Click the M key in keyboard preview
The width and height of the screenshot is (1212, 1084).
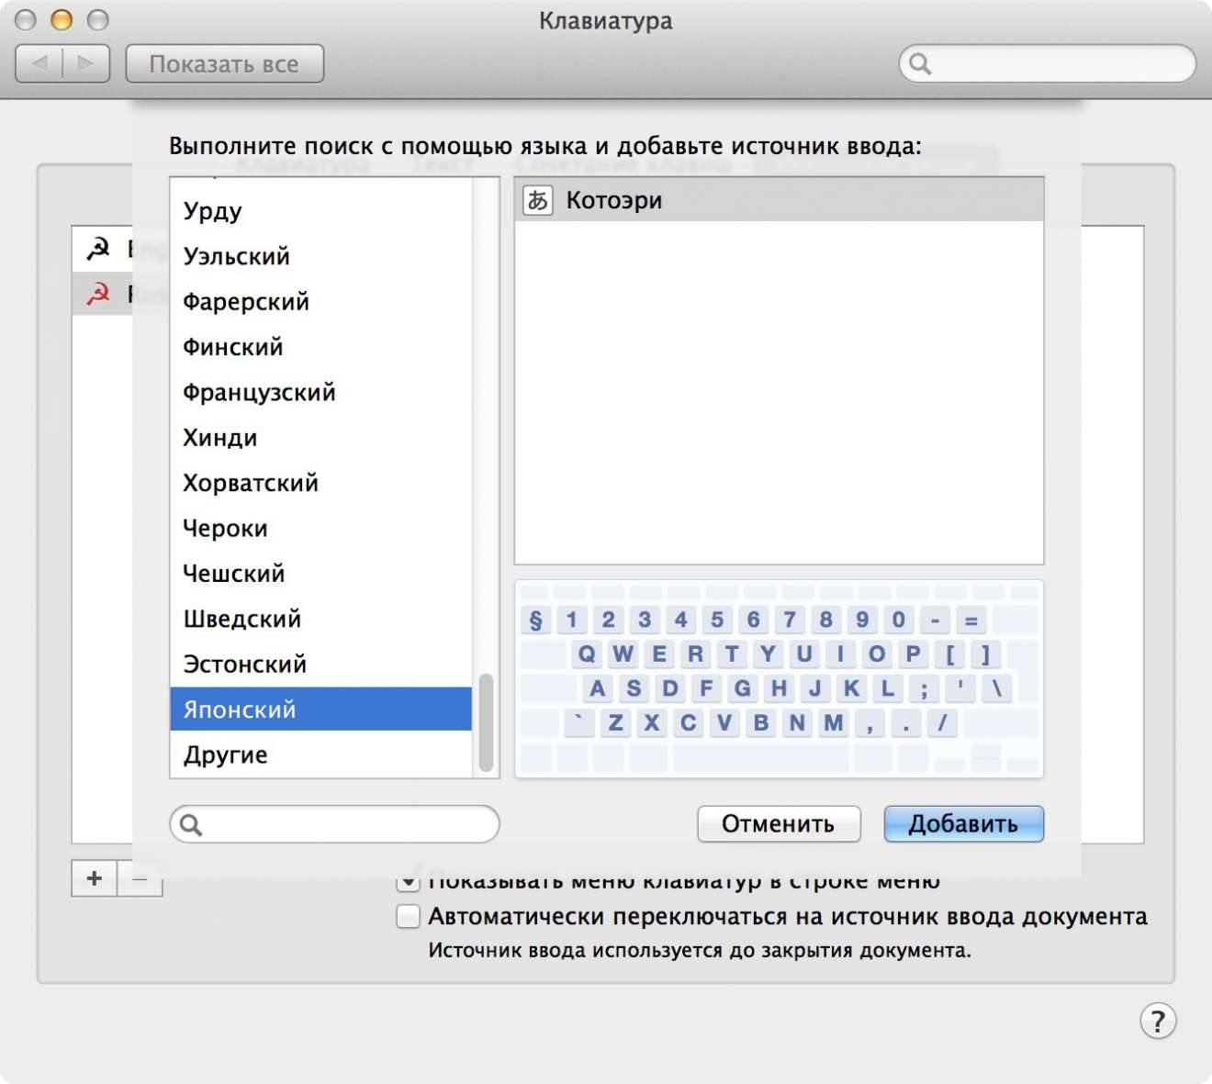834,722
